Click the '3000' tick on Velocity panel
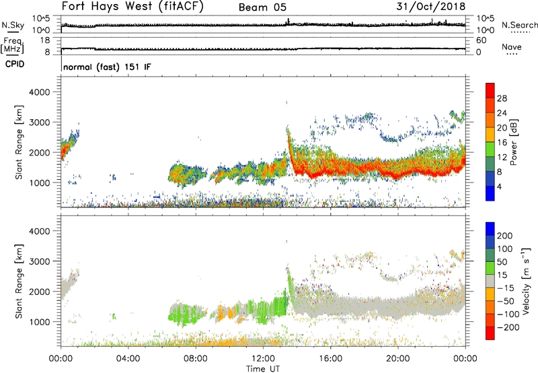Viewport: 538px width, 373px height. (x=39, y=261)
